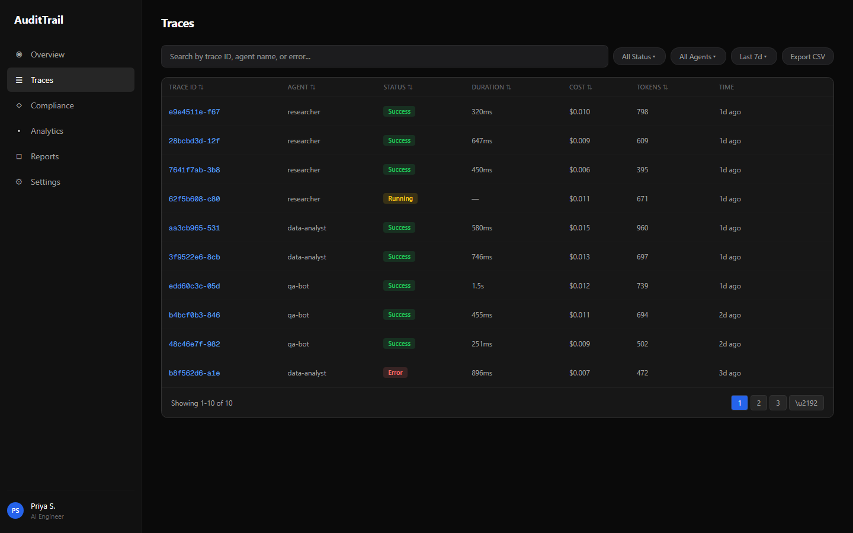Sort table by Tokens column arrows

point(665,87)
